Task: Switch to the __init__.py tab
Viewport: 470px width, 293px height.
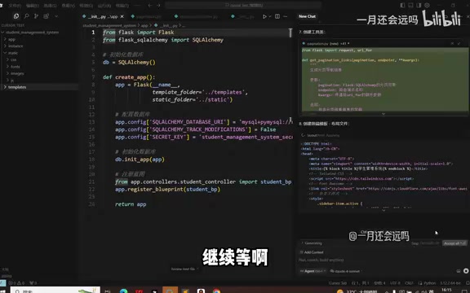Action: pyautogui.click(x=103, y=16)
